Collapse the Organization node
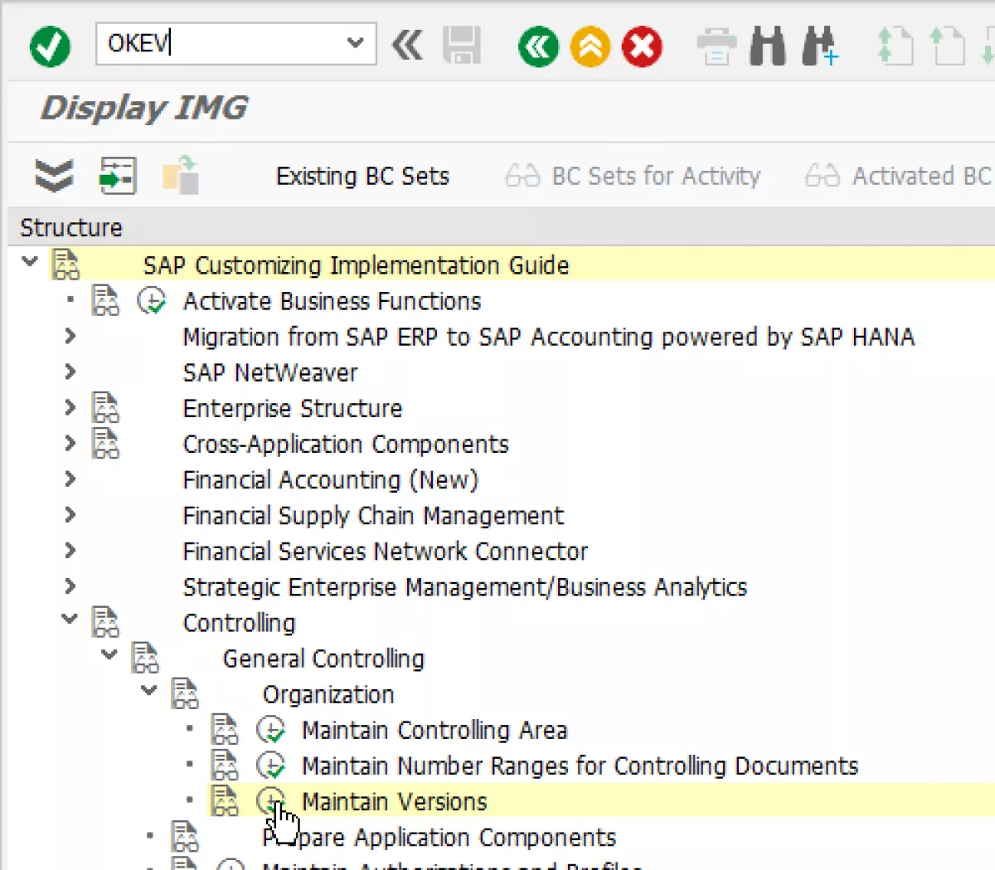This screenshot has height=870, width=995. tap(149, 689)
